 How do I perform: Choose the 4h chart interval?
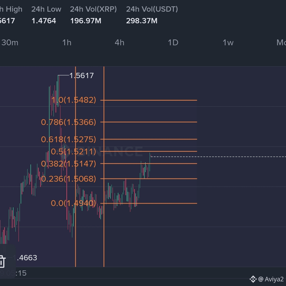point(119,43)
